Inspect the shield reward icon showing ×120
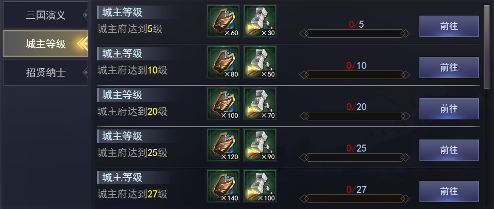This screenshot has width=494, height=209. pos(224,145)
